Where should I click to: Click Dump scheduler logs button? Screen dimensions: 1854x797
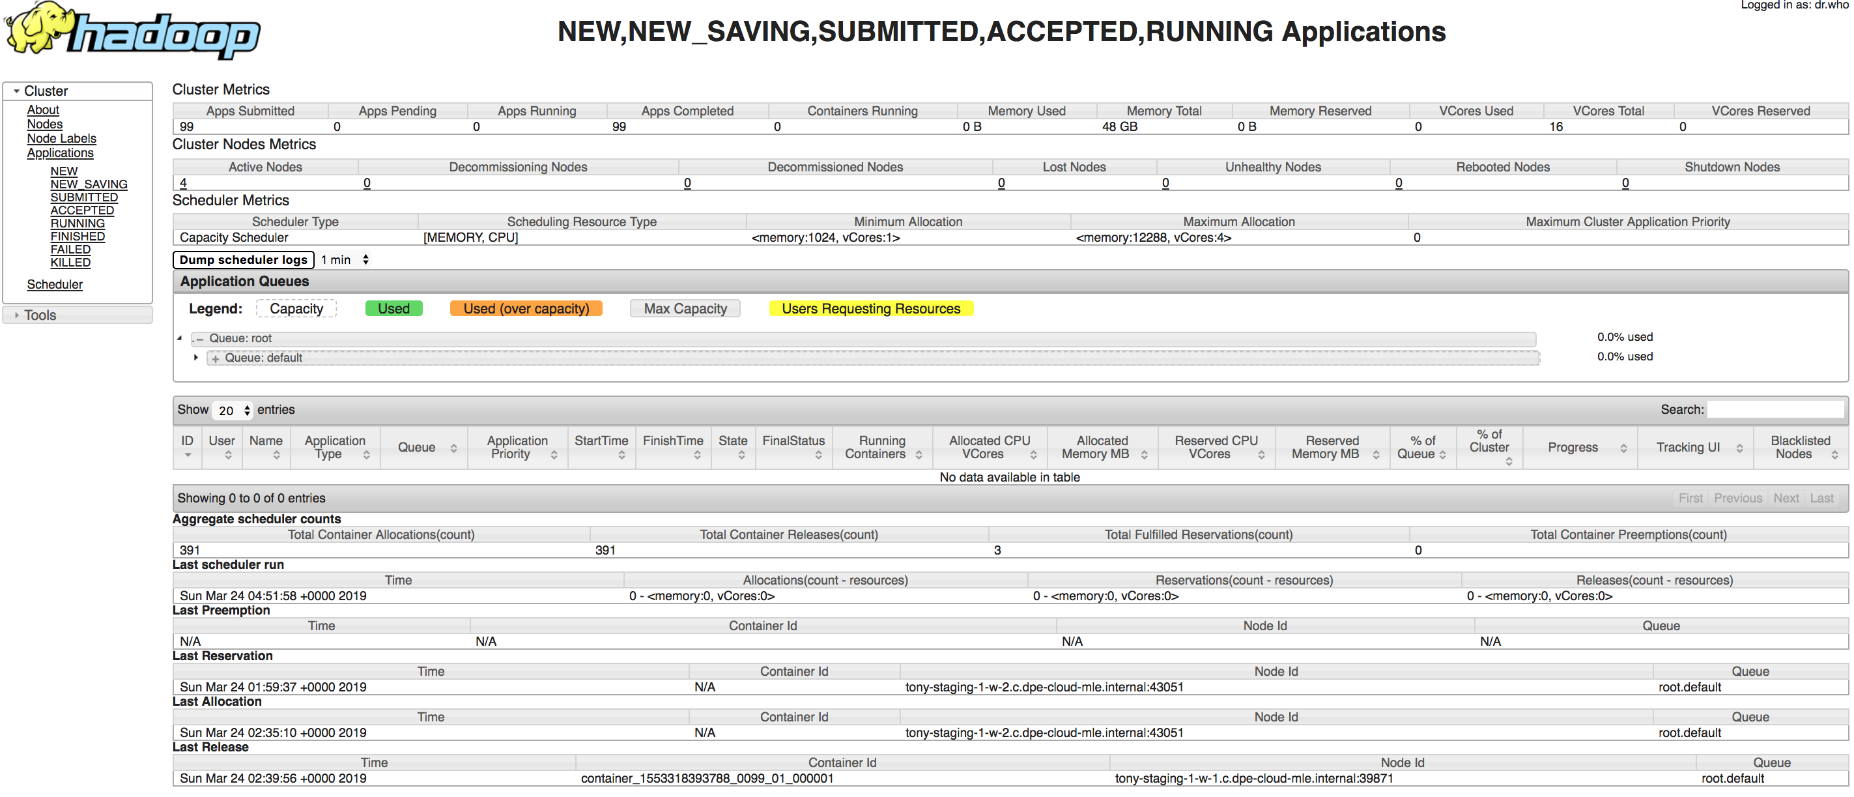(243, 259)
